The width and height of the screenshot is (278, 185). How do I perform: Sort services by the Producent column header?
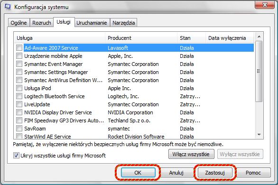point(141,38)
